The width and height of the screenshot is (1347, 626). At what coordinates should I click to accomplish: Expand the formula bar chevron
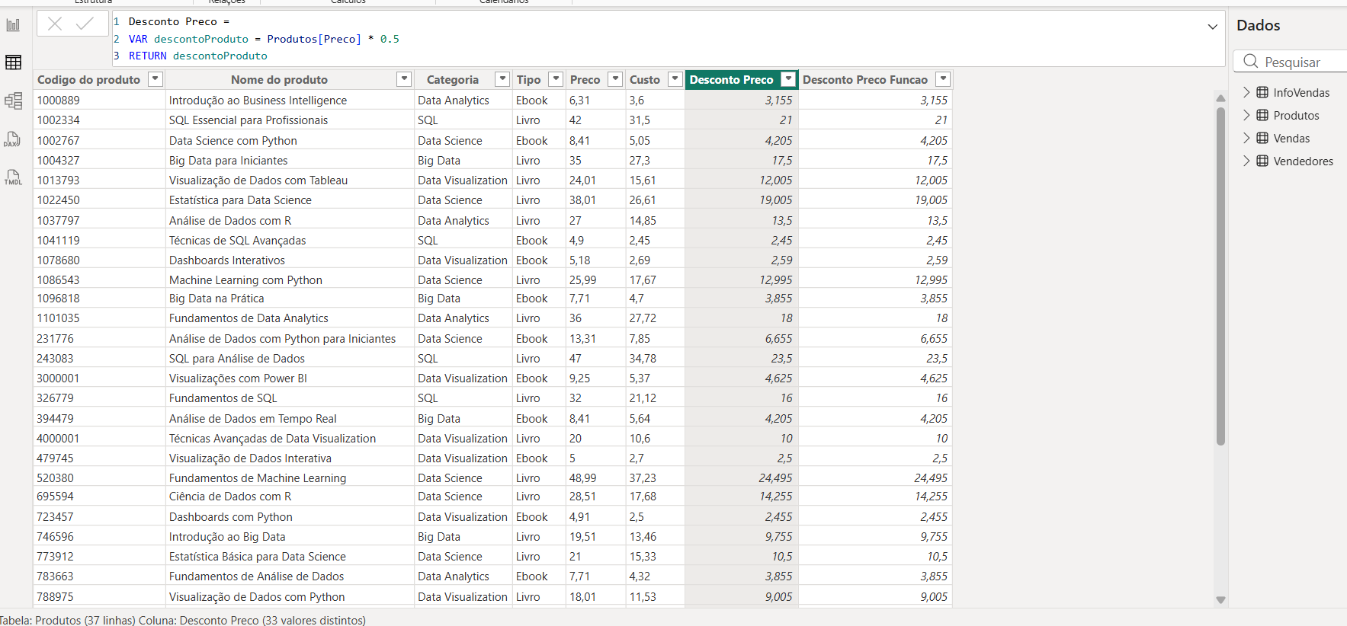pos(1213,27)
